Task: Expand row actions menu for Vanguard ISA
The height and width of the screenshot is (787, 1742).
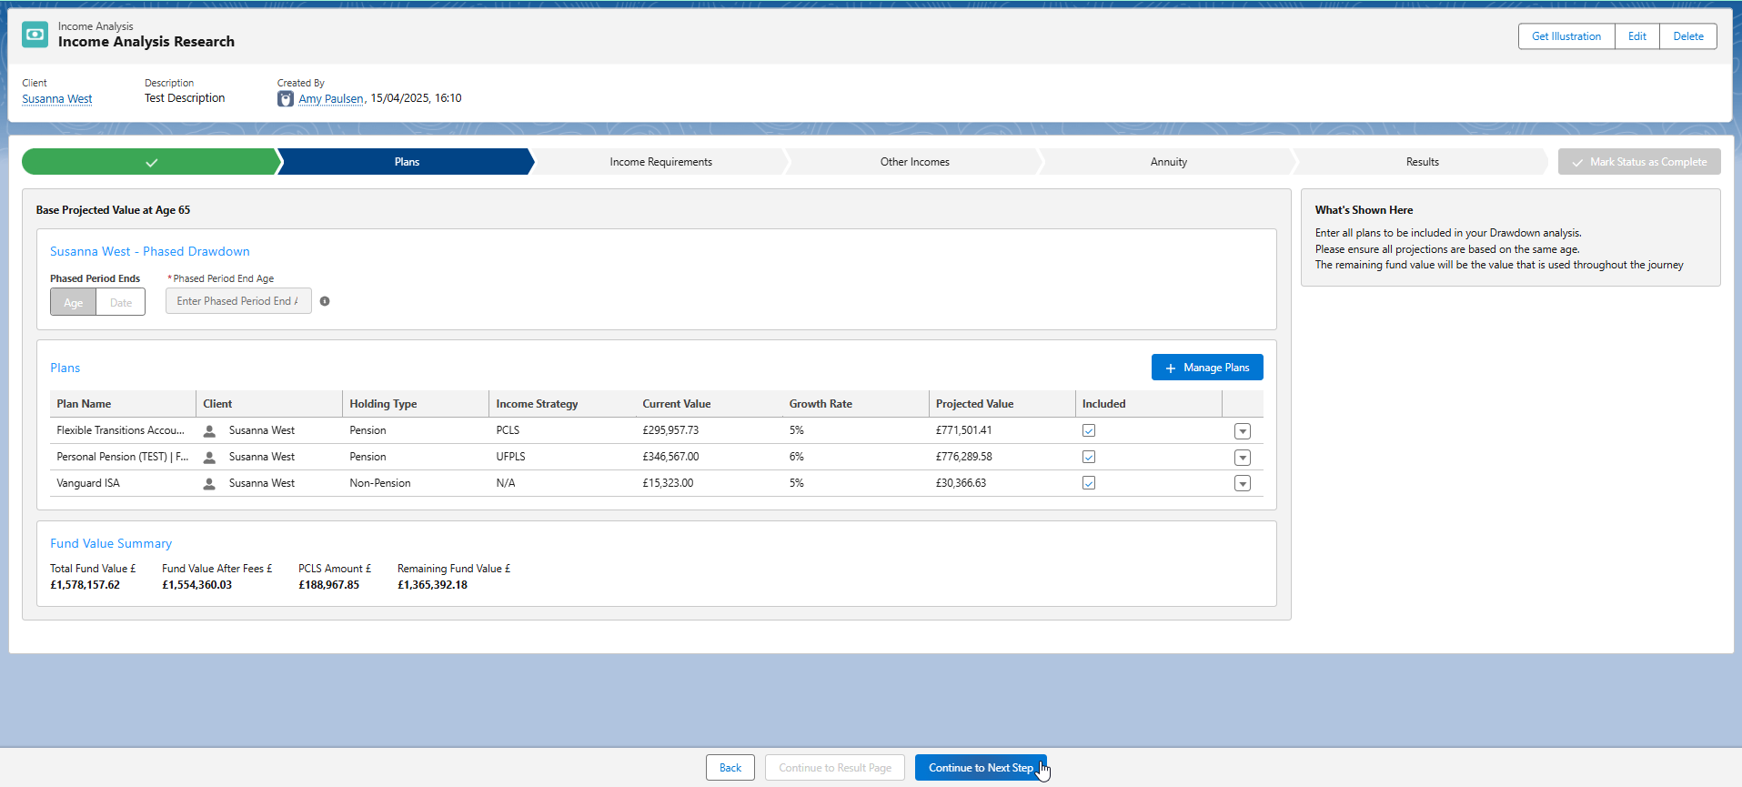Action: click(x=1243, y=484)
